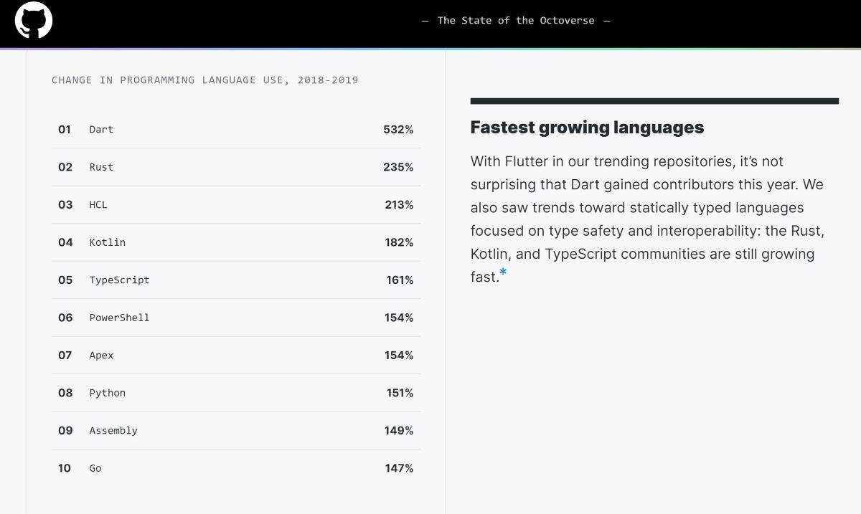The image size is (861, 514).
Task: Click rank number 08 in the list
Action: tap(65, 393)
